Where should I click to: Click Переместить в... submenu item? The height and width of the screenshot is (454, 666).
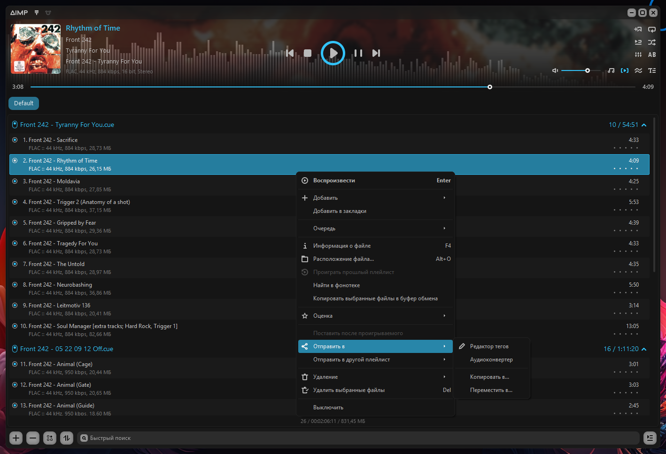tap(492, 390)
